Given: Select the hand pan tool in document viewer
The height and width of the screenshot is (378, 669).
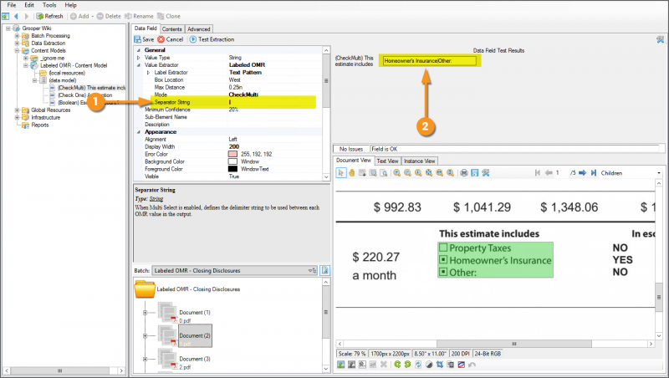Looking at the screenshot, I should click(351, 173).
